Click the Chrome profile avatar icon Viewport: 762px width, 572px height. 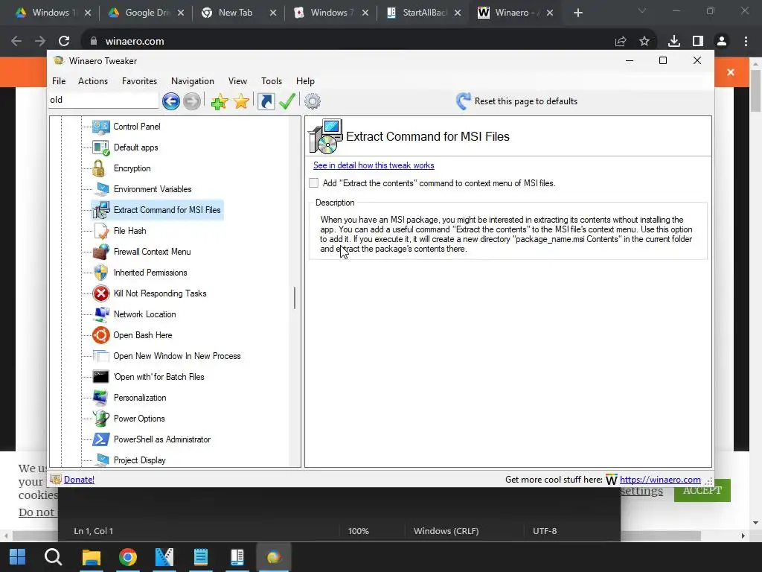722,42
